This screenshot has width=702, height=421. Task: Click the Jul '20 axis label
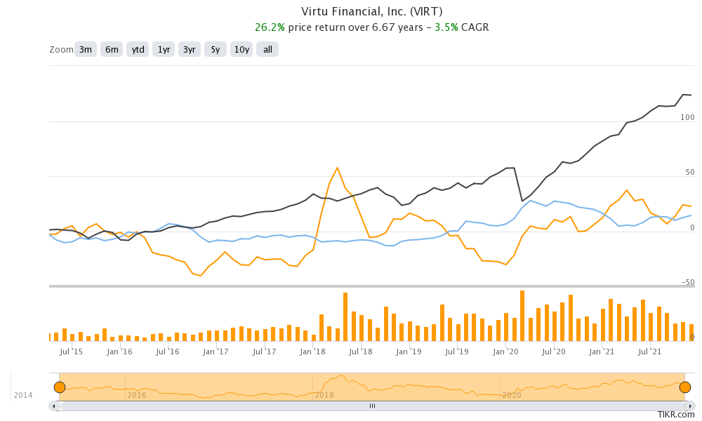pos(553,352)
